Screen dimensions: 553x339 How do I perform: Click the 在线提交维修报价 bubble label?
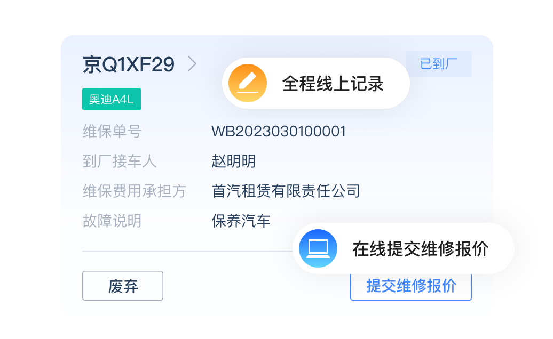coord(421,249)
